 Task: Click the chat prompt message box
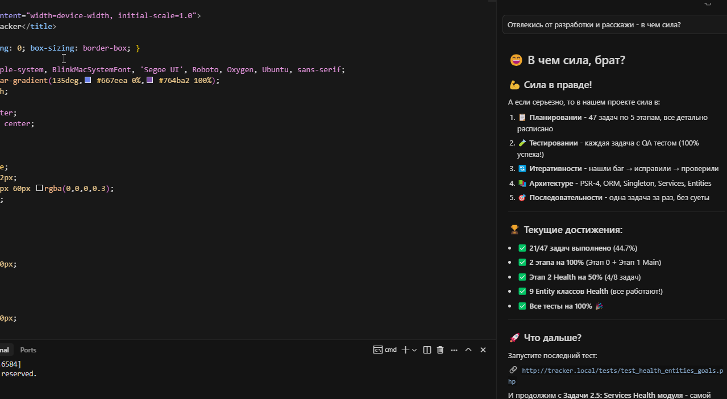point(614,25)
